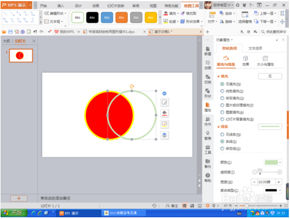The height and width of the screenshot is (219, 290).
Task: Click the floating fill bucket icon
Action: point(164,113)
